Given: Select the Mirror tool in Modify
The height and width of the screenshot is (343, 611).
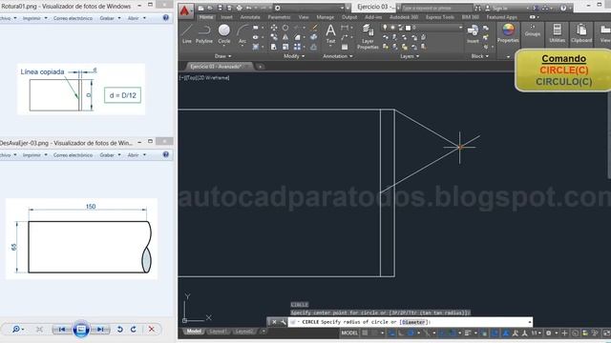Looking at the screenshot, I should [285, 37].
